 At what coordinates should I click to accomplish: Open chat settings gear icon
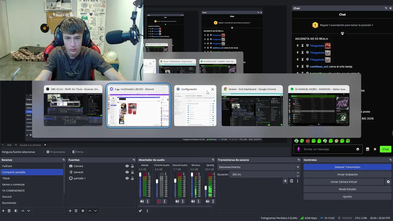(x=375, y=149)
